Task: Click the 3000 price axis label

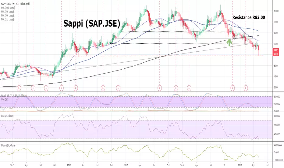Action: click(276, 87)
